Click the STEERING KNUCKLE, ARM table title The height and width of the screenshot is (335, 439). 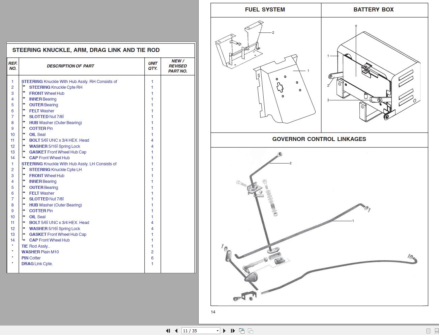[86, 50]
